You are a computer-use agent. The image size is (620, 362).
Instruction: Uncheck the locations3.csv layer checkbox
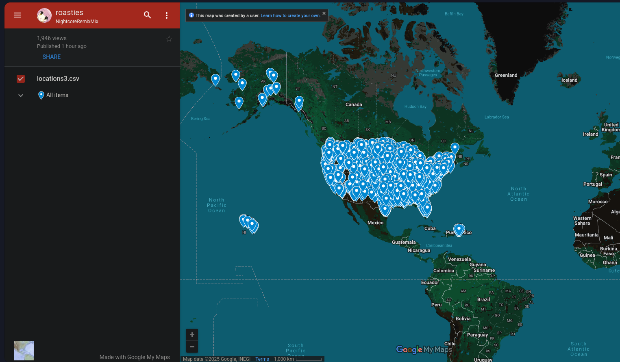[x=21, y=79]
